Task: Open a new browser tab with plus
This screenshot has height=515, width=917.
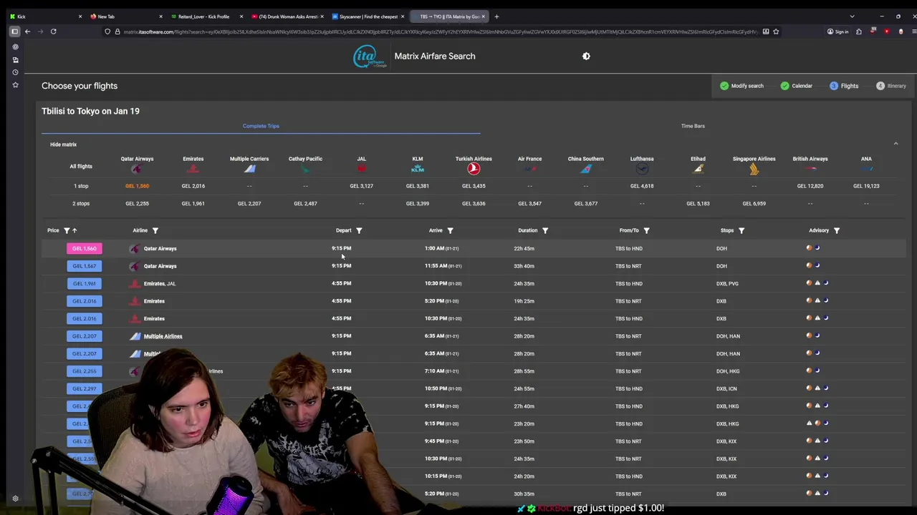Action: 497,16
